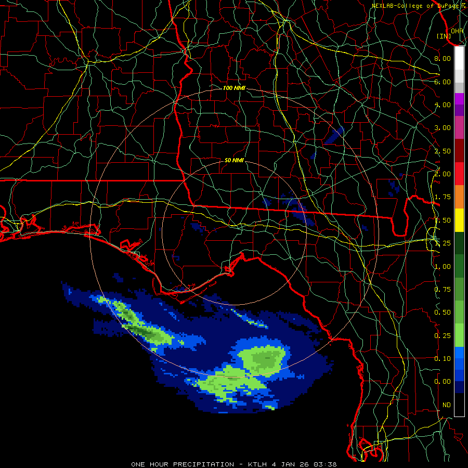Screen dimensions: 468x468
Task: Click the 0.25 legend value
Action: click(443, 336)
